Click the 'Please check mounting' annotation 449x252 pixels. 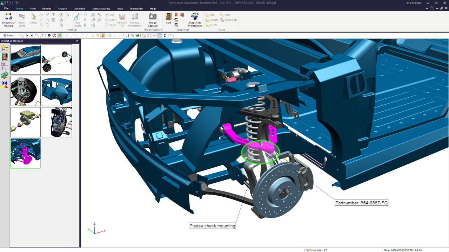click(x=212, y=226)
